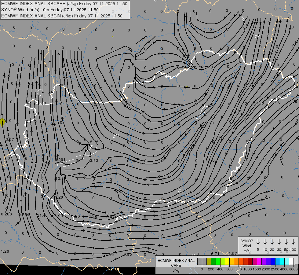Select the white CAPE legend swatch
Image resolution: width=299 pixels, height=275 pixels.
[x=291, y=261]
